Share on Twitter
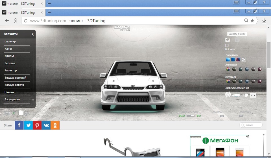Image resolution: width=271 pixels, height=158 pixels. (x=28, y=125)
